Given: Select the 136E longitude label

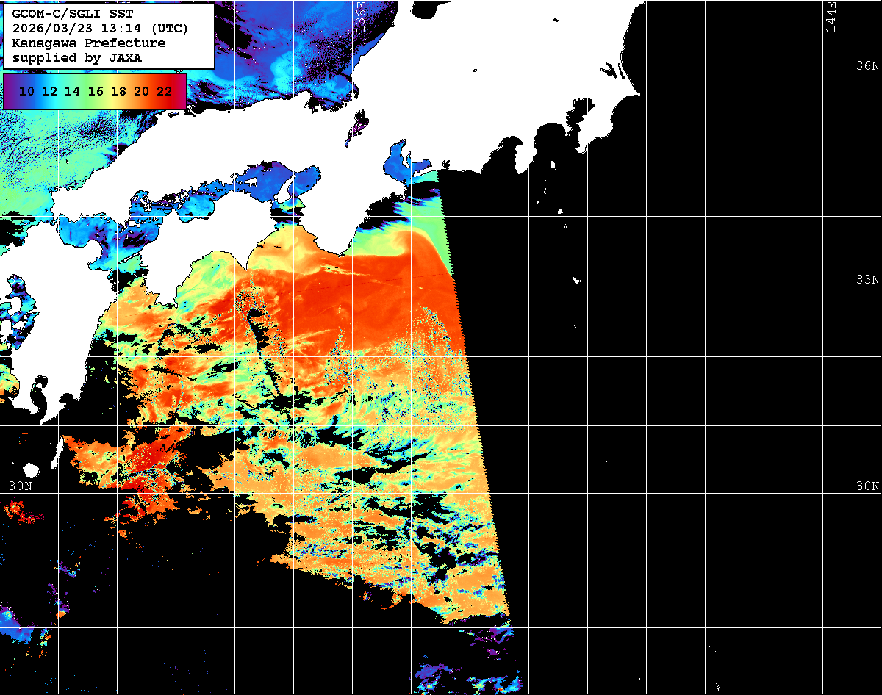Looking at the screenshot, I should [360, 16].
